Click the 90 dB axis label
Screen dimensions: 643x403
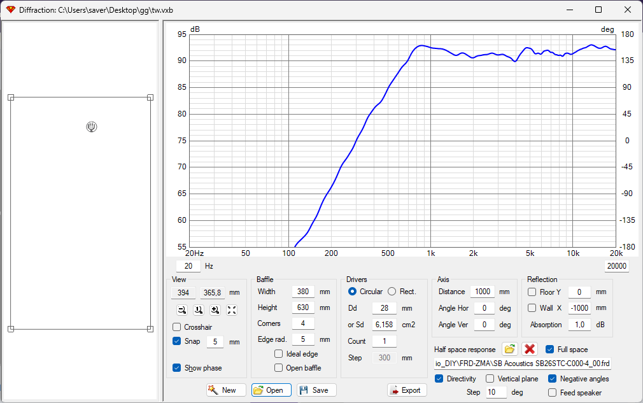pyautogui.click(x=181, y=60)
